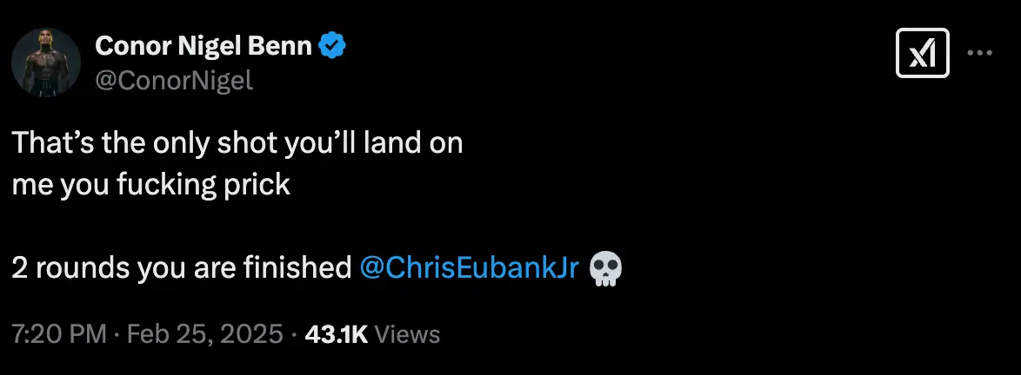This screenshot has width=1021, height=375.
Task: Click the "7:20 PM" post time
Action: (58, 333)
